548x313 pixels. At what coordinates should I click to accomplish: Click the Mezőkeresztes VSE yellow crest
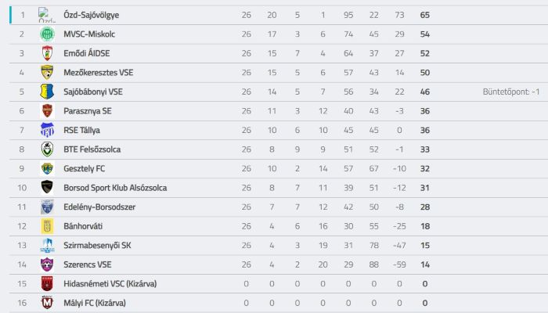pos(47,73)
